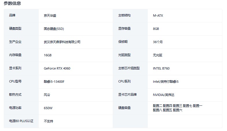Viewport: 227px width, 131px height.
Task: Click the INTEL B760 chipset value
Action: pyautogui.click(x=161, y=68)
